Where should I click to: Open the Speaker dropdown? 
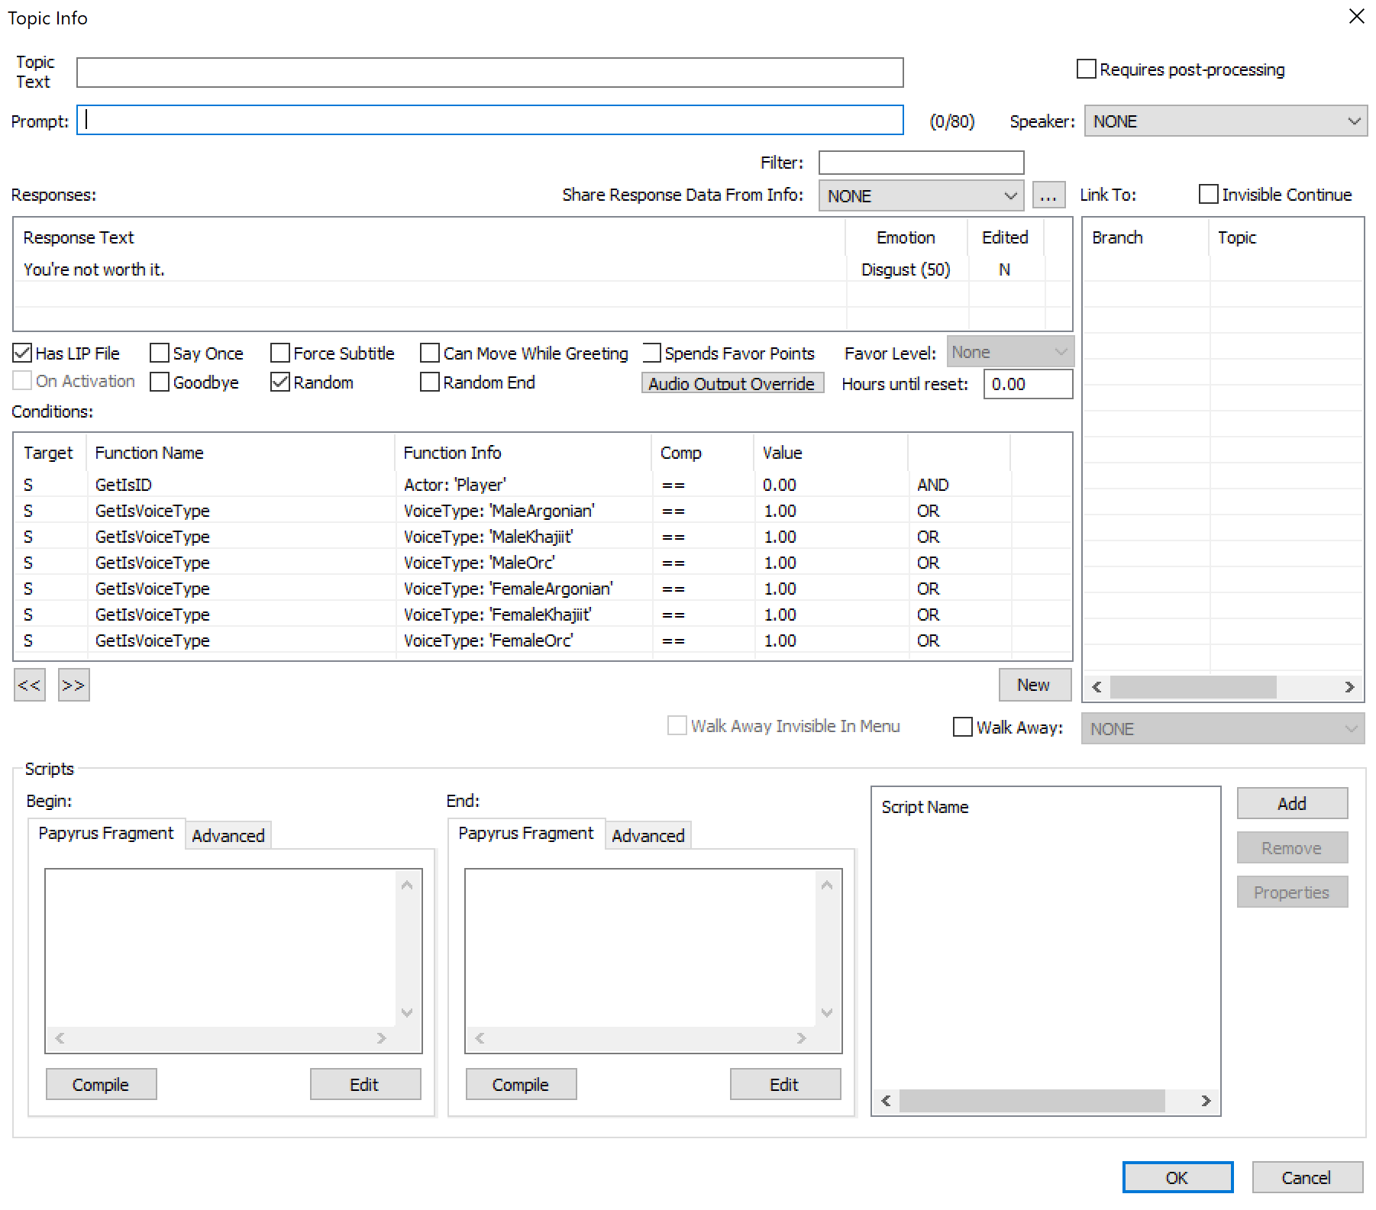pyautogui.click(x=1225, y=121)
